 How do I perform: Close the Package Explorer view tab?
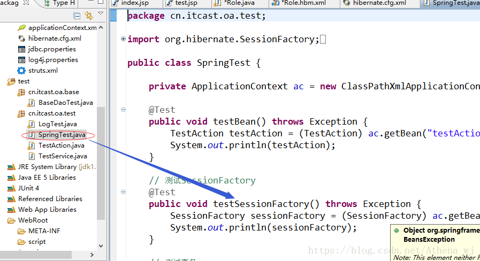pyautogui.click(x=26, y=3)
